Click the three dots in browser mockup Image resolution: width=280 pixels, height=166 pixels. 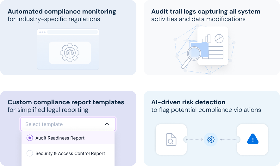coord(42,32)
